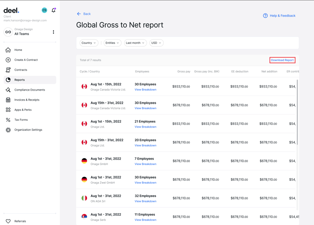Click the Net addition column header
314x225 pixels.
[269, 71]
